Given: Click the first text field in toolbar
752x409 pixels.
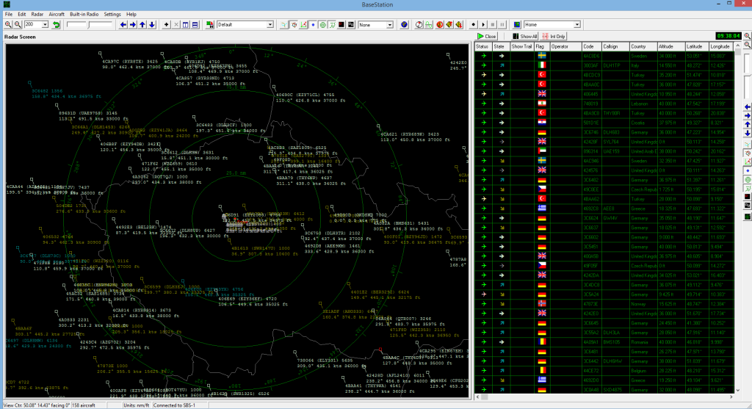Looking at the screenshot, I should pos(76,24).
